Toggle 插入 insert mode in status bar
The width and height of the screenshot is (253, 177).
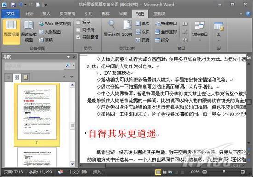click(97, 172)
